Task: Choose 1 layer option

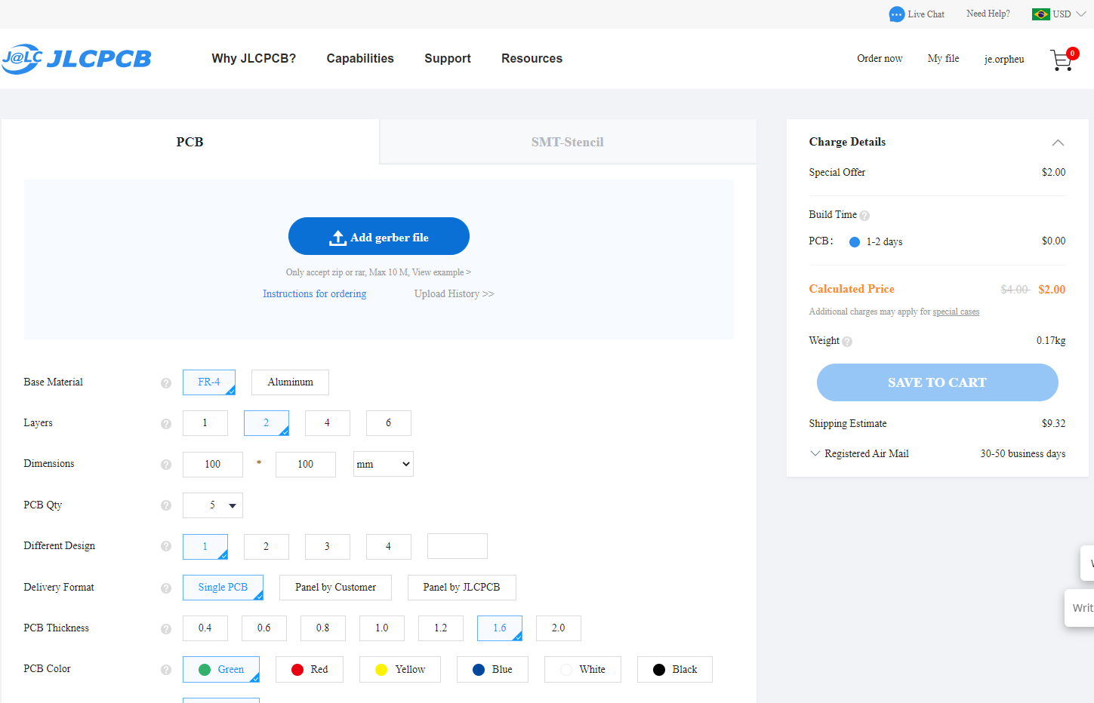Action: point(205,423)
